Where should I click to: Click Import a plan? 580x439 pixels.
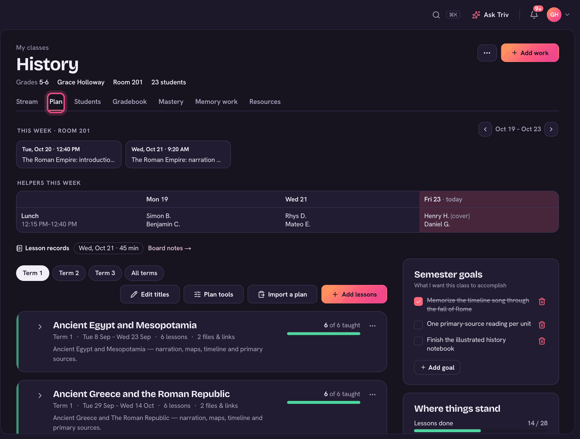(x=282, y=295)
